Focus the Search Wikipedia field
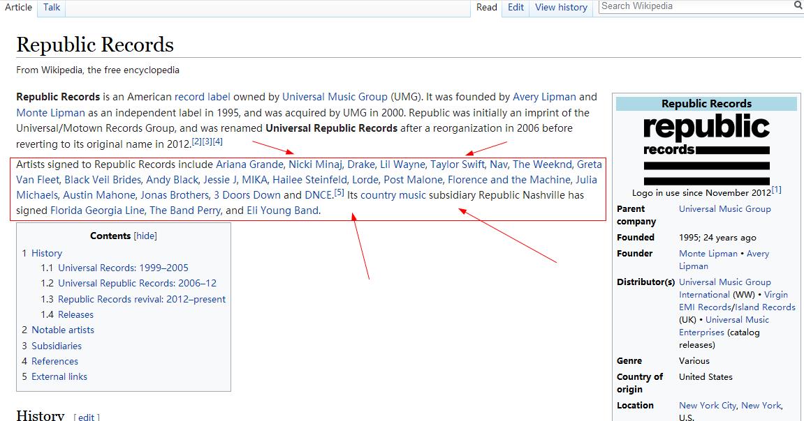Image resolution: width=804 pixels, height=421 pixels. pyautogui.click(x=695, y=6)
